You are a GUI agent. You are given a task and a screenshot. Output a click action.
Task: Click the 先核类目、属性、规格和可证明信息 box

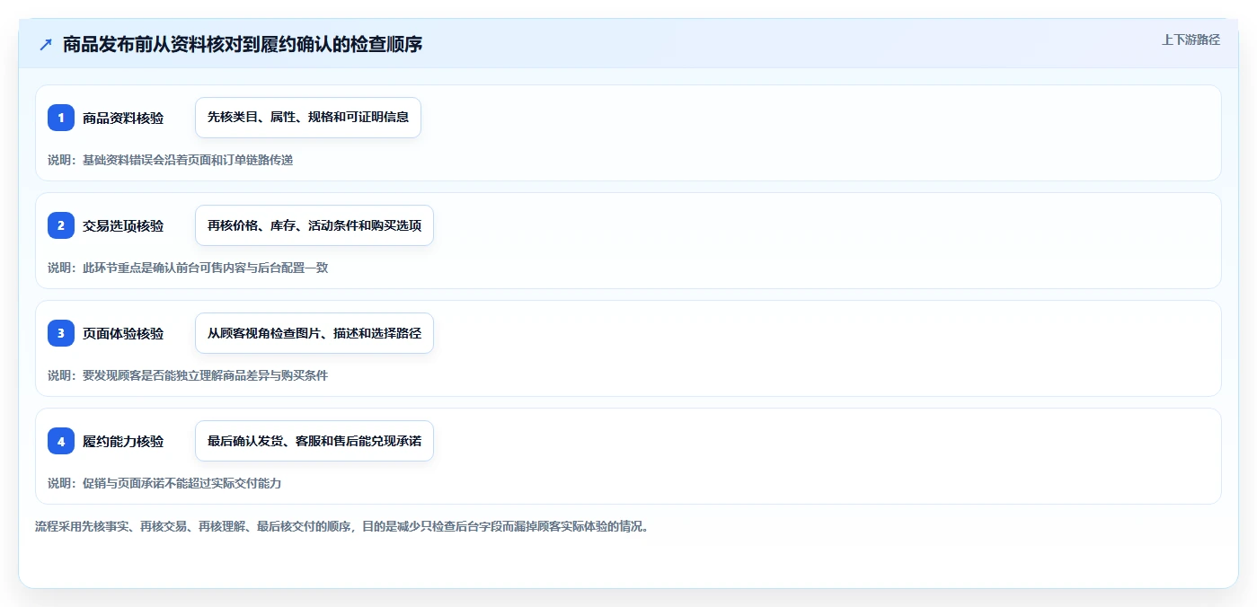coord(308,118)
